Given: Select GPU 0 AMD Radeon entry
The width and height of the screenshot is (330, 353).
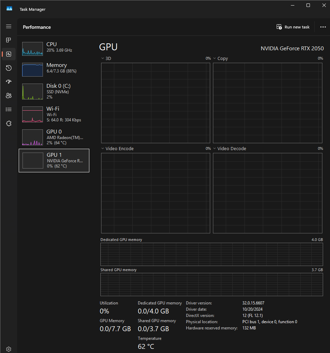Looking at the screenshot, I should (54, 137).
